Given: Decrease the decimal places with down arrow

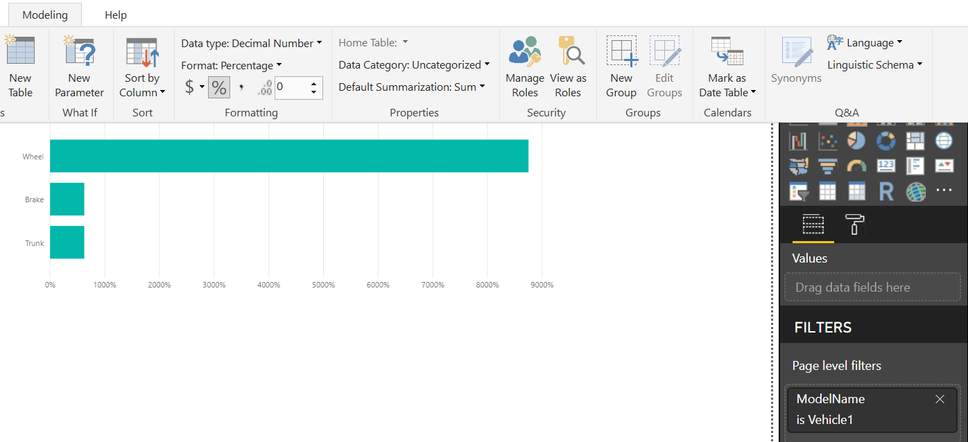Looking at the screenshot, I should point(314,92).
